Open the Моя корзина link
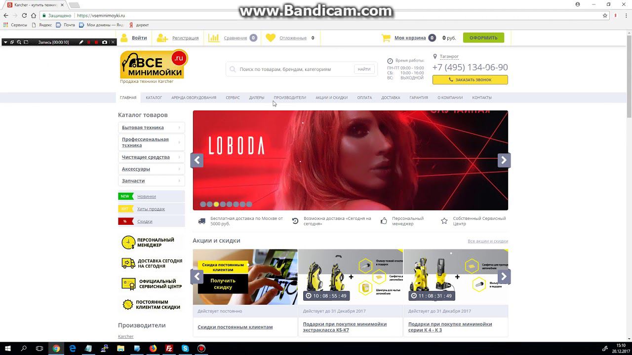Screen dimensions: 632x355 pos(410,38)
